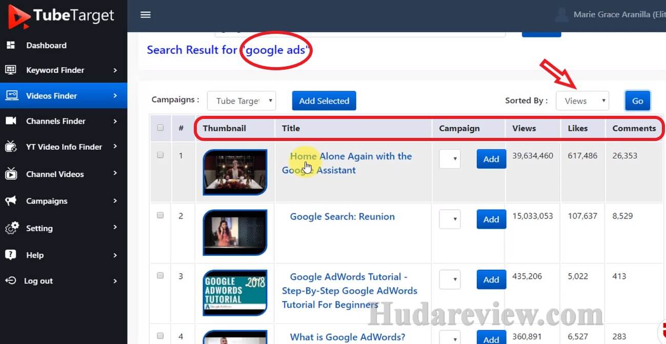Expand the Keyword Finder submenu chevron
This screenshot has width=666, height=344.
tap(115, 70)
